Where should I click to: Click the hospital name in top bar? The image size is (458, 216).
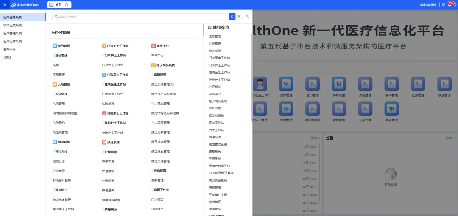coord(428,5)
